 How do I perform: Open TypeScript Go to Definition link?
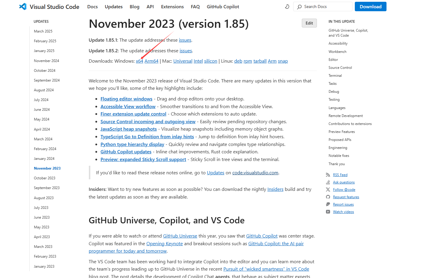(x=147, y=137)
